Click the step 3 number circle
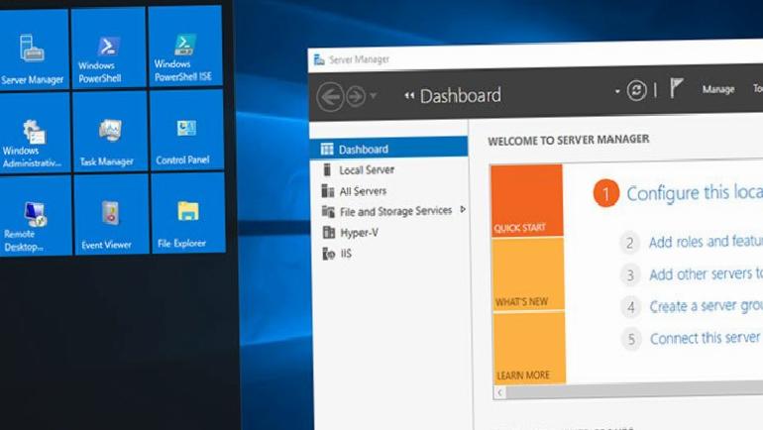Image resolution: width=763 pixels, height=430 pixels. coord(630,275)
